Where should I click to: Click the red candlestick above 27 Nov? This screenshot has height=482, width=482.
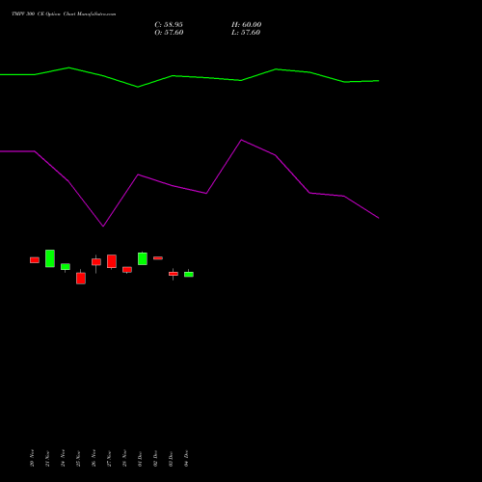click(112, 261)
